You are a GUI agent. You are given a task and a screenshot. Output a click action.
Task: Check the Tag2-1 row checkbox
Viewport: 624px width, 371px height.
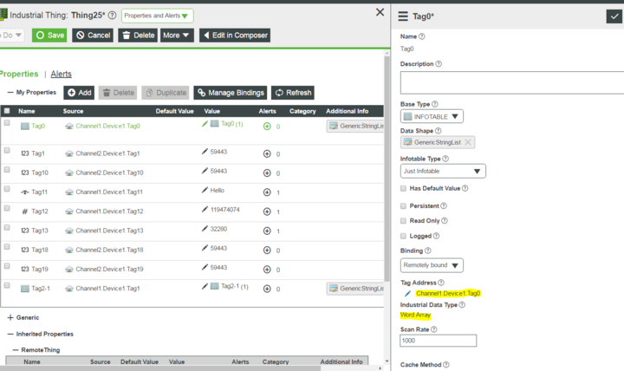click(7, 285)
